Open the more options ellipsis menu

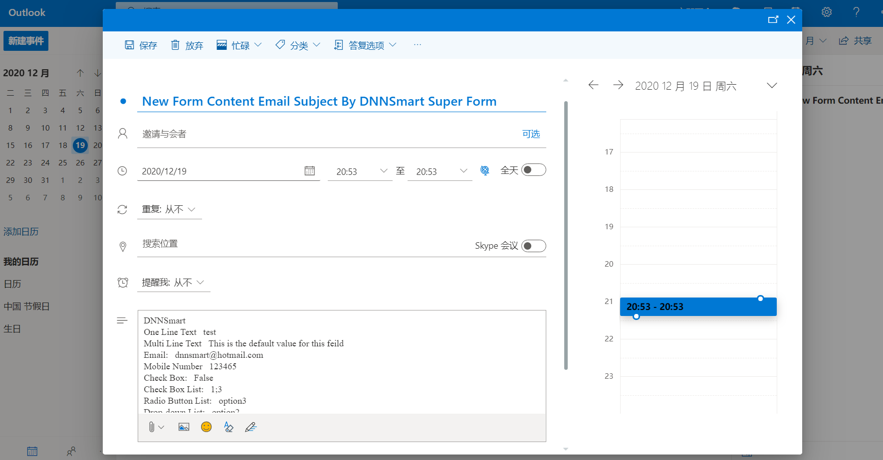click(x=418, y=45)
